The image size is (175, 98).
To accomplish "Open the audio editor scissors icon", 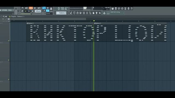I will pos(125,8).
